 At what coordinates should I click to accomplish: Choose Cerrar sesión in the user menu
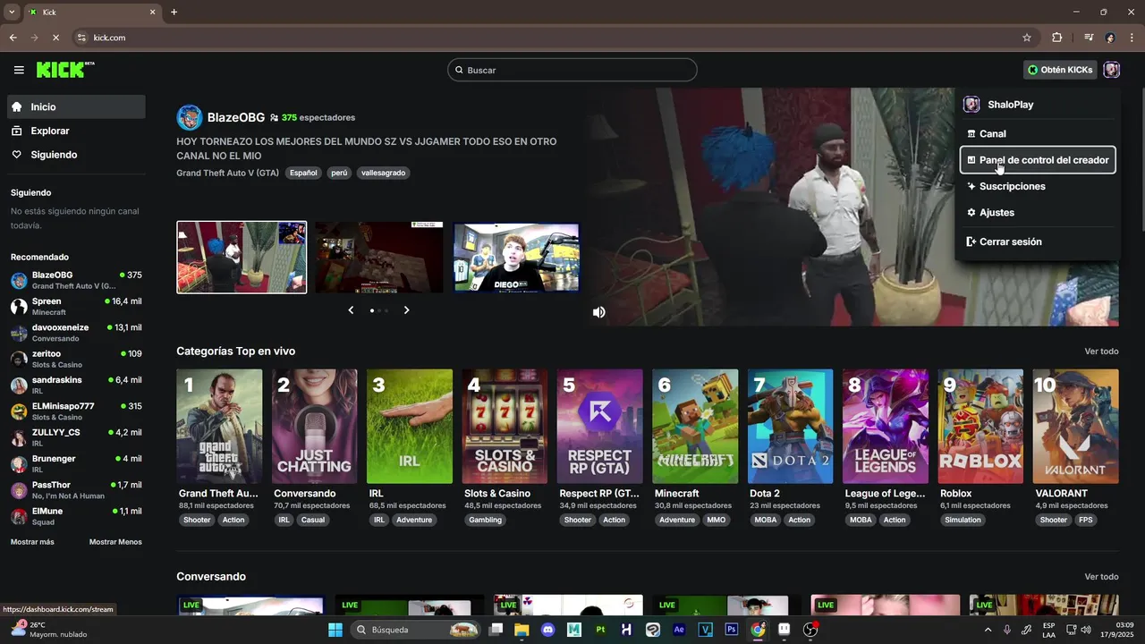pos(1038,241)
